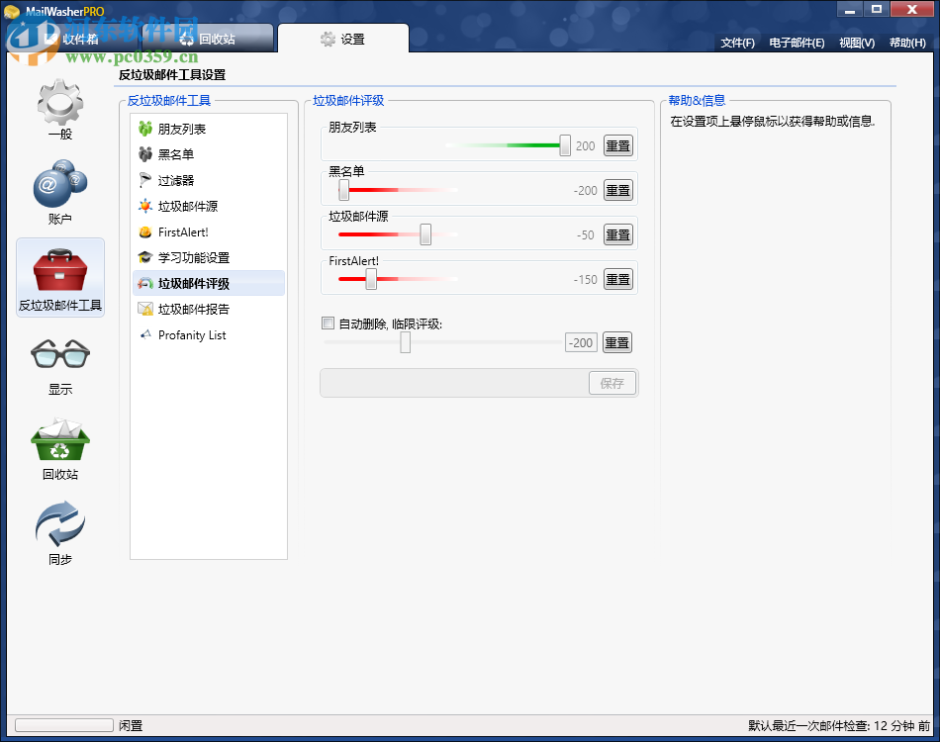The width and height of the screenshot is (940, 742).
Task: Select the 黑名单 settings entry
Action: point(183,154)
